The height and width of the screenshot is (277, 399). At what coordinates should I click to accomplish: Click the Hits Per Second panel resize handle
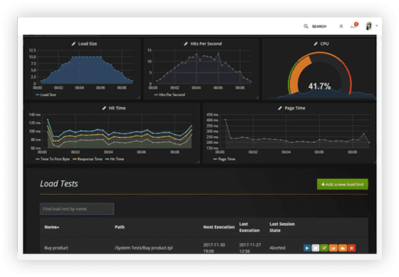(257, 97)
